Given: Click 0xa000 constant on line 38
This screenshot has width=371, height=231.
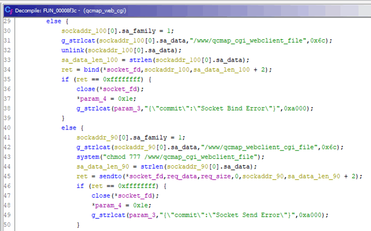Looking at the screenshot, I should click(295, 109).
